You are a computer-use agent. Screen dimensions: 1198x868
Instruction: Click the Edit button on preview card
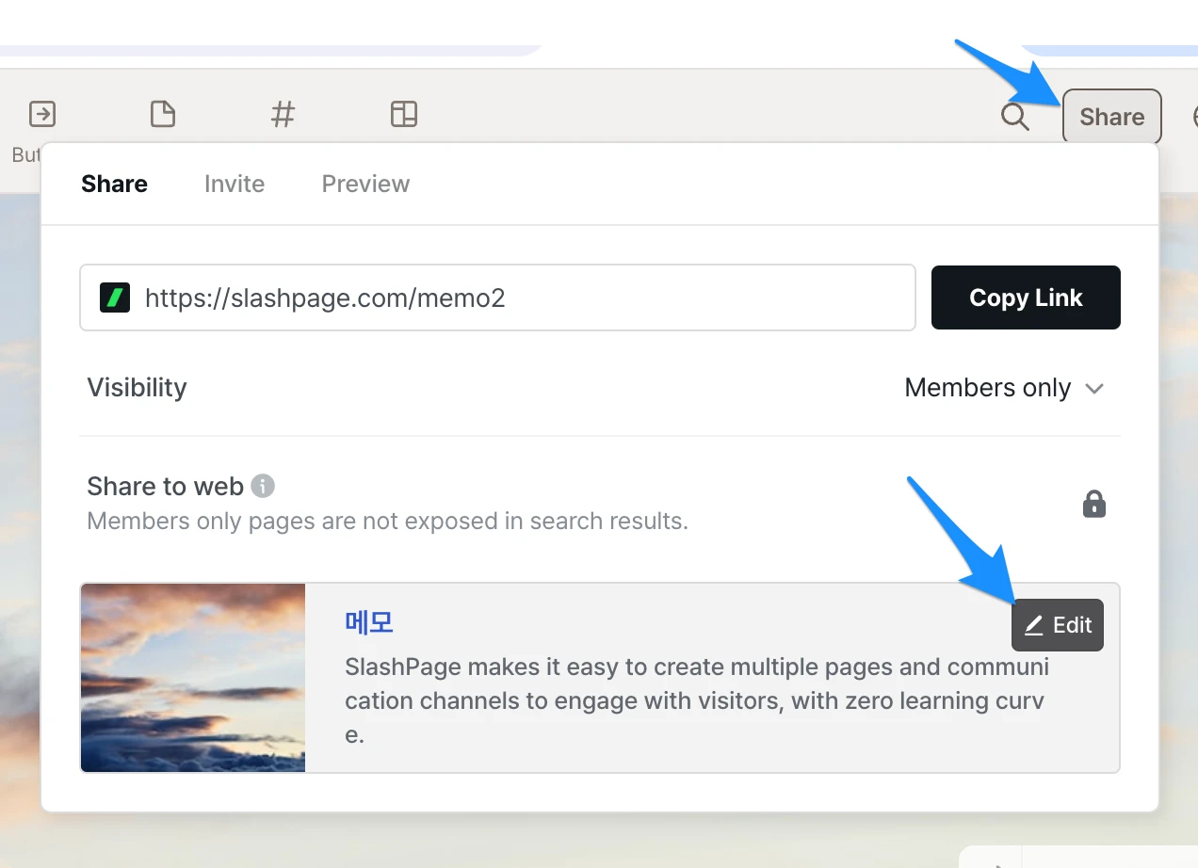tap(1057, 625)
